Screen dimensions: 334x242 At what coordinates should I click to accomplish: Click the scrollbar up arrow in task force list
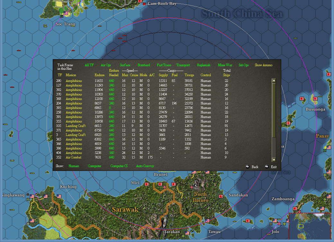274,81
